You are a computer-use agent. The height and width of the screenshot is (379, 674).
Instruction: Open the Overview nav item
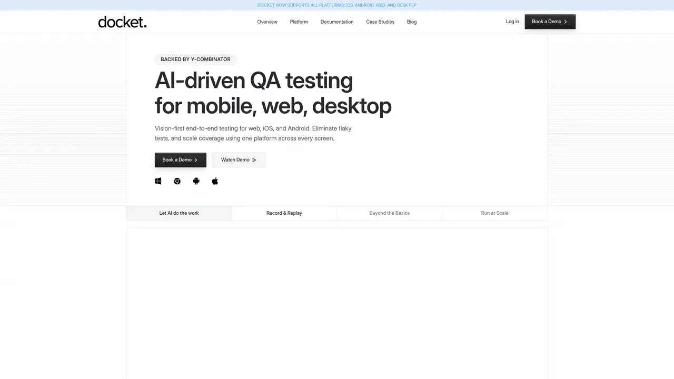267,22
